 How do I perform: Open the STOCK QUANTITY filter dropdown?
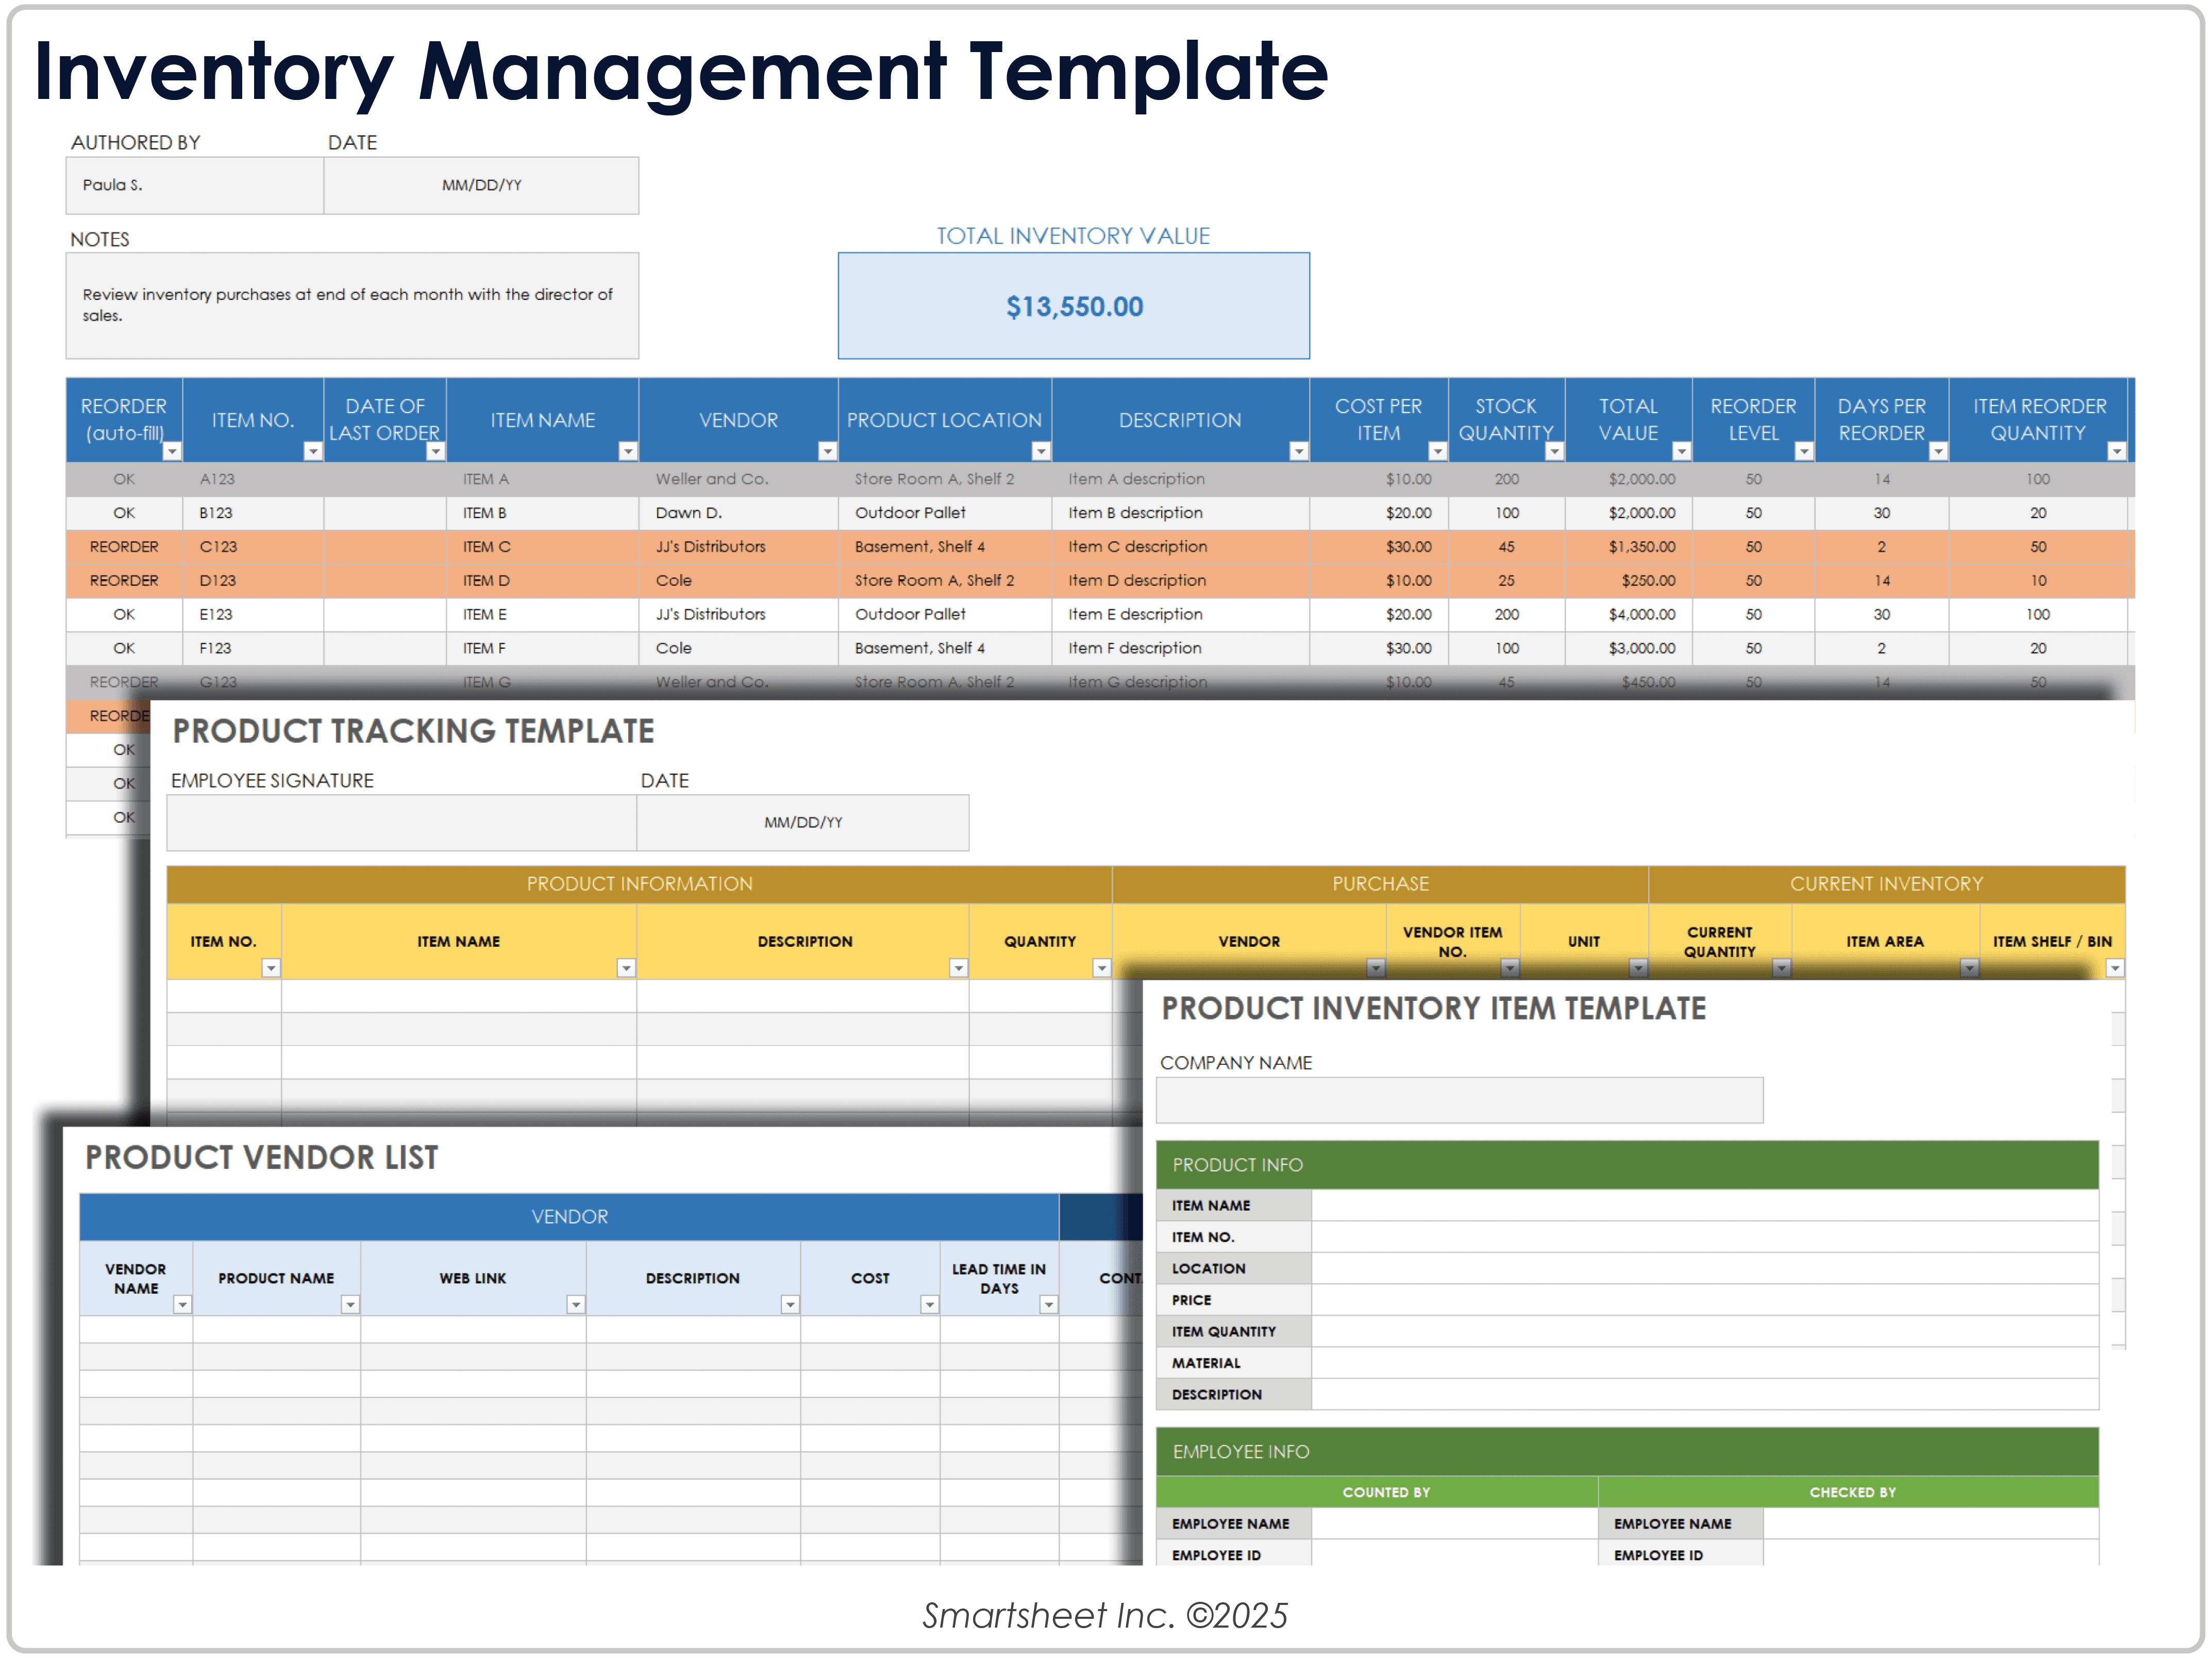click(x=1554, y=452)
